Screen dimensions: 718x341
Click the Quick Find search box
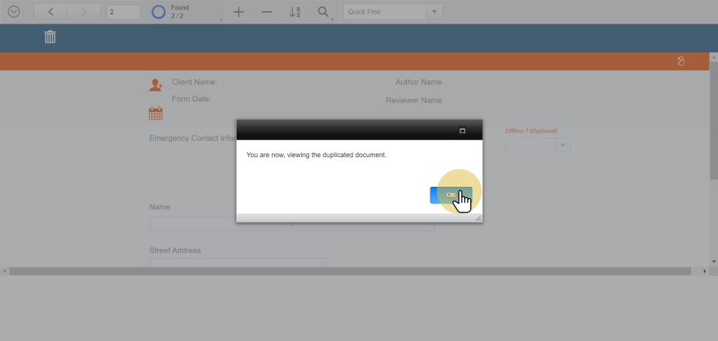click(x=383, y=12)
